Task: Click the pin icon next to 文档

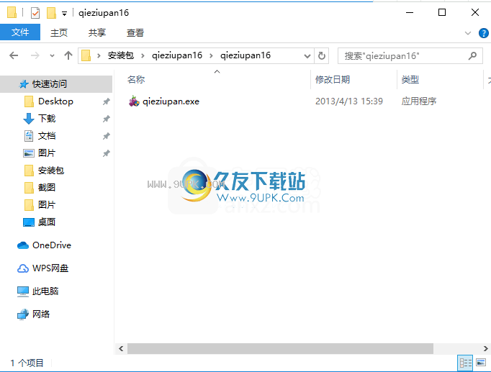Action: point(107,136)
